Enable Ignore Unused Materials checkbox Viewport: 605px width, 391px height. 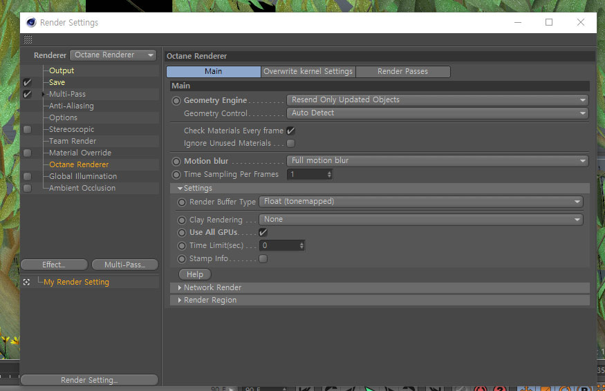click(x=291, y=143)
